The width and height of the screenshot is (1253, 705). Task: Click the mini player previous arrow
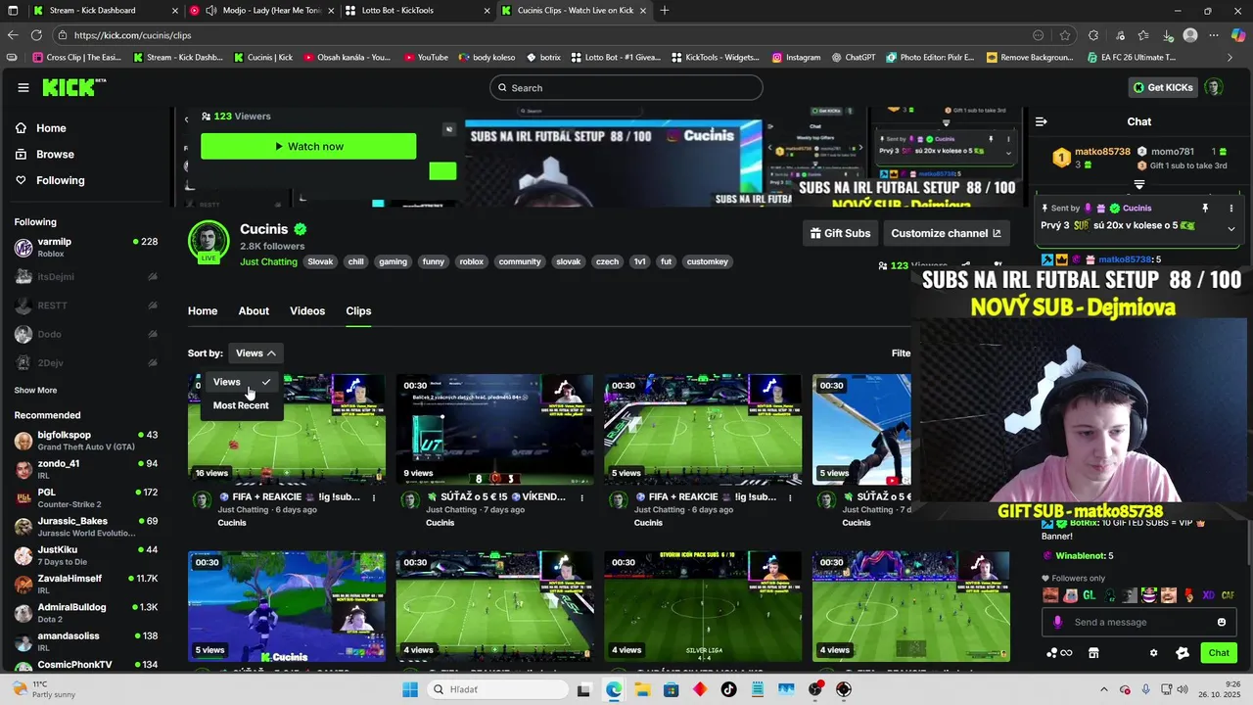187,119
